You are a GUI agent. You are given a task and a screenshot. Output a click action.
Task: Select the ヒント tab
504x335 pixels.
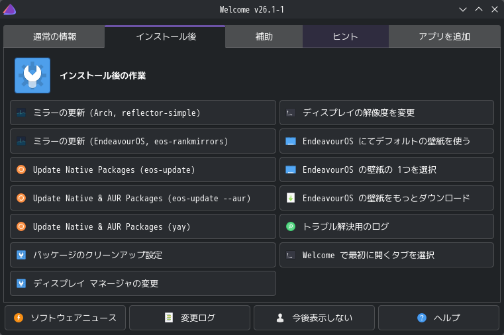[345, 37]
